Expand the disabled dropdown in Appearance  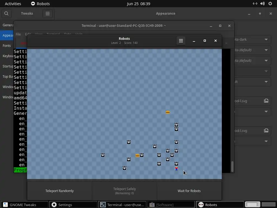tap(266, 71)
